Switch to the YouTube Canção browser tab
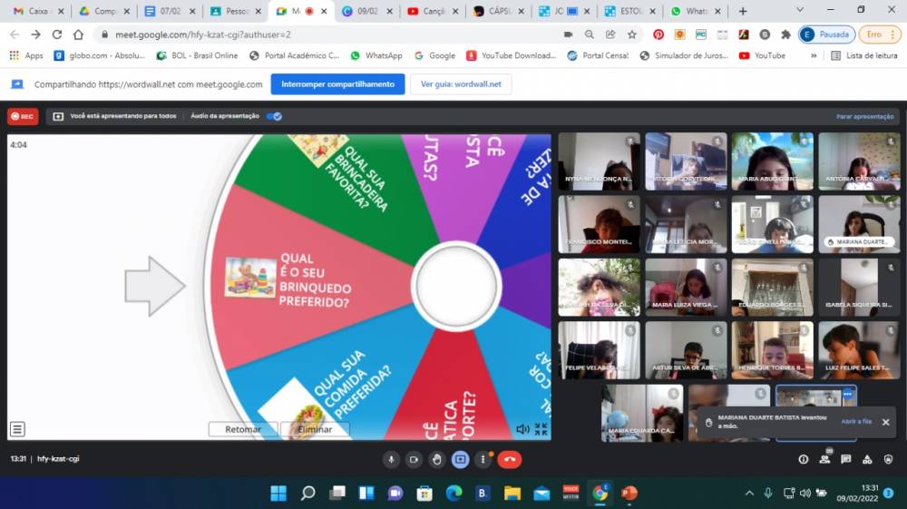Image resolution: width=907 pixels, height=509 pixels. tap(431, 11)
